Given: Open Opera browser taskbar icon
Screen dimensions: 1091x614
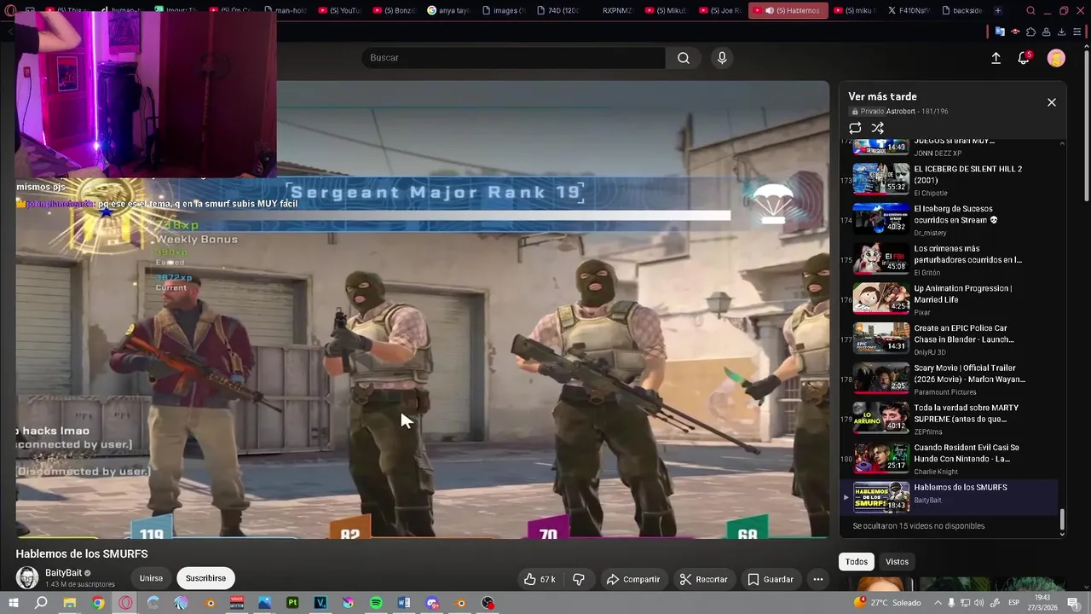Looking at the screenshot, I should pos(126,603).
